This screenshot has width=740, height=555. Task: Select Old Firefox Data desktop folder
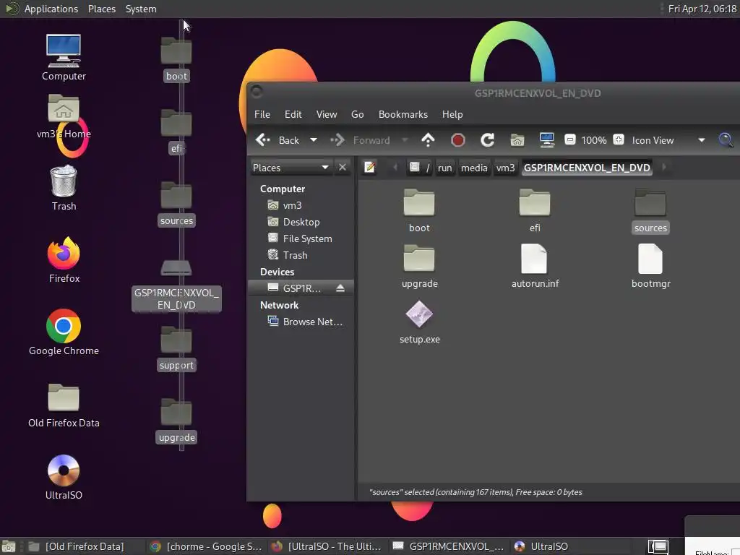(64, 405)
